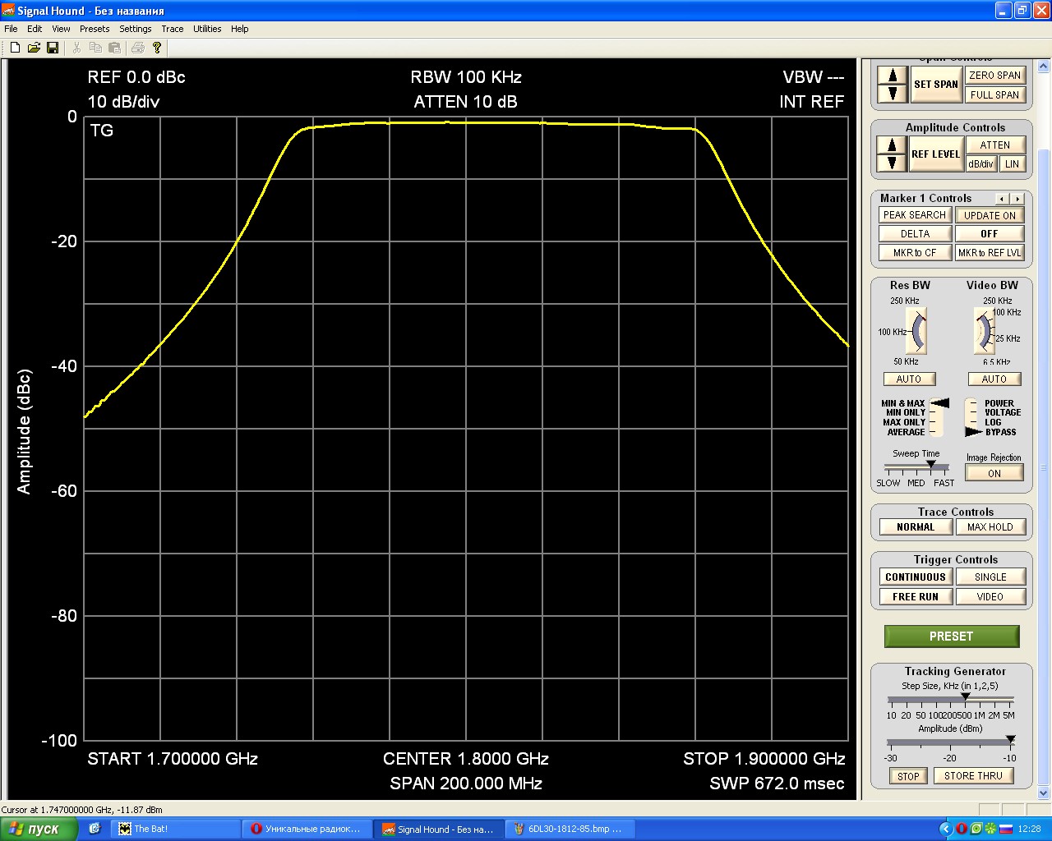Click the Amplitude Controls up arrow

coord(892,145)
